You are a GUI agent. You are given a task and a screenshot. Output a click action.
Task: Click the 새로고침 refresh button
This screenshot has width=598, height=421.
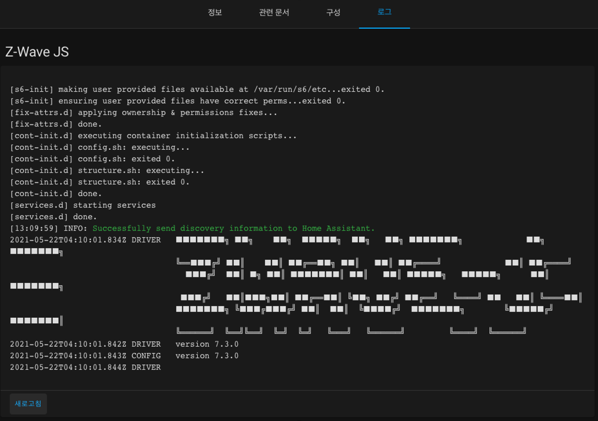(28, 404)
